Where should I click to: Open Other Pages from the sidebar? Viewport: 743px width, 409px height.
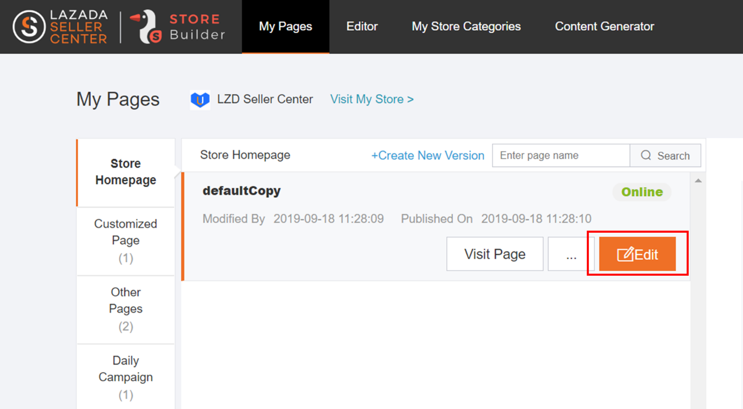(125, 309)
